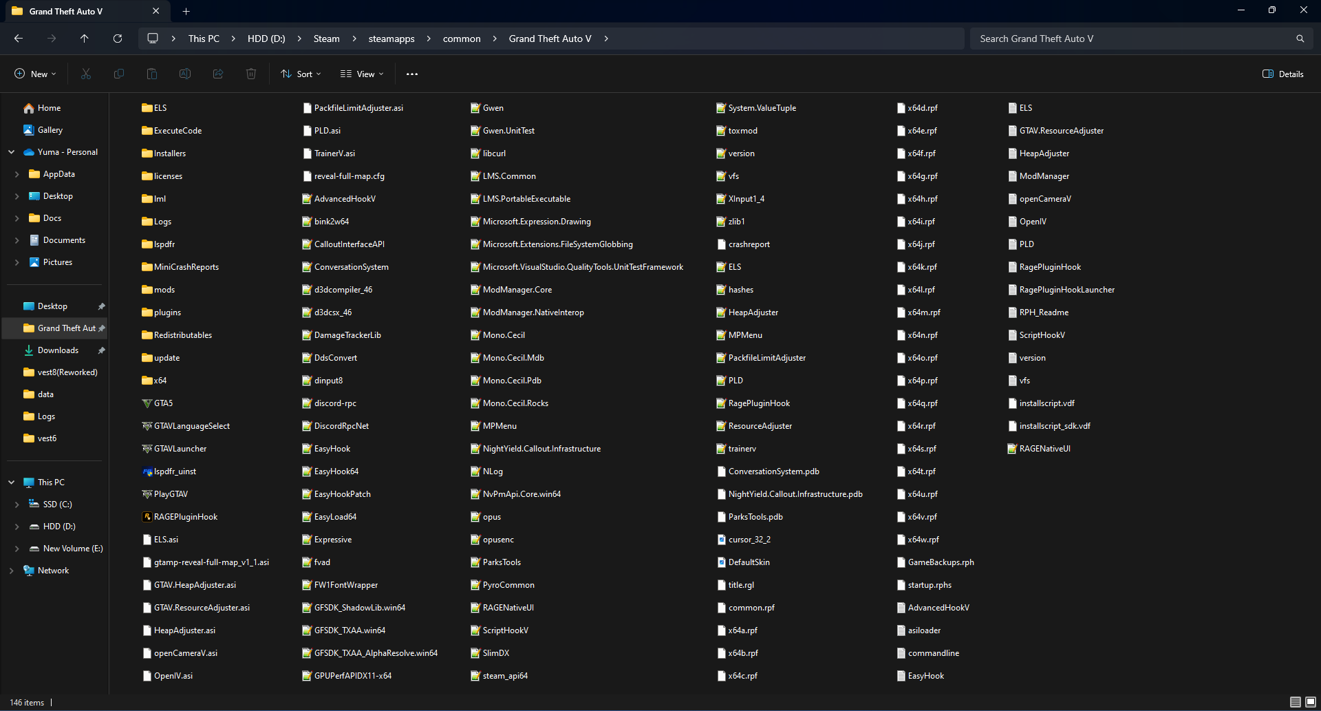Screen dimensions: 1321x711
Task: Open the New item dropdown
Action: coord(35,74)
